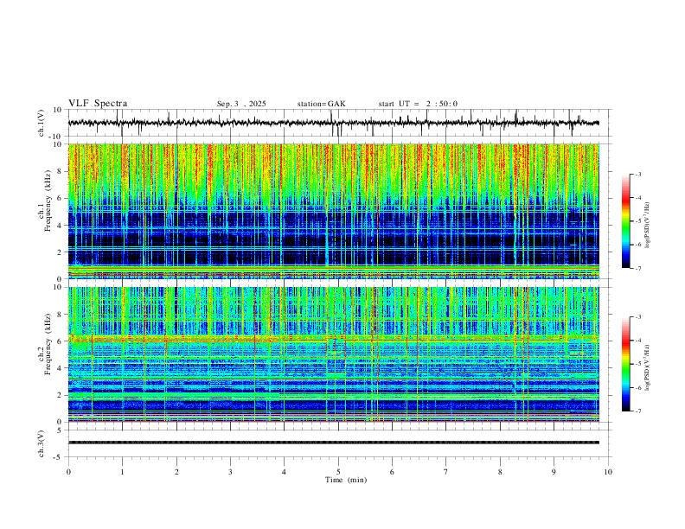Click the upper color bar's "-4" label
Image resolution: width=685 pixels, height=529 pixels.
(637, 198)
